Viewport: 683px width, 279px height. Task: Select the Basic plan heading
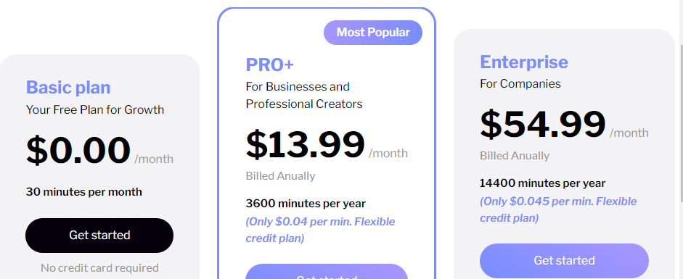point(68,88)
